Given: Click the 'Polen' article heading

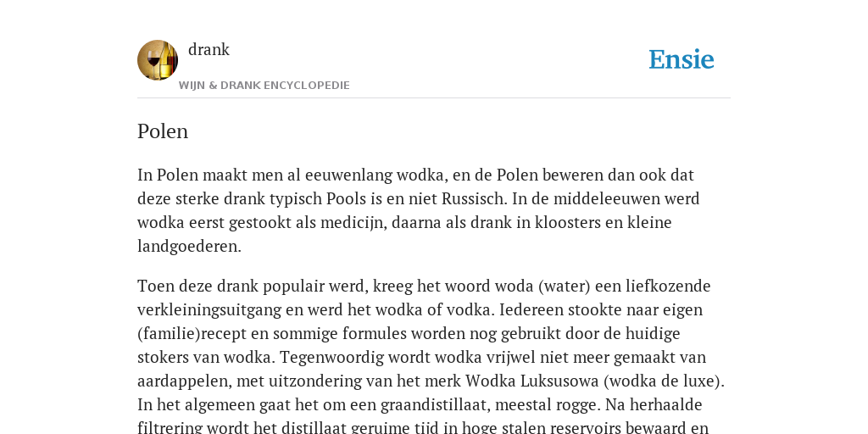Looking at the screenshot, I should 163,131.
